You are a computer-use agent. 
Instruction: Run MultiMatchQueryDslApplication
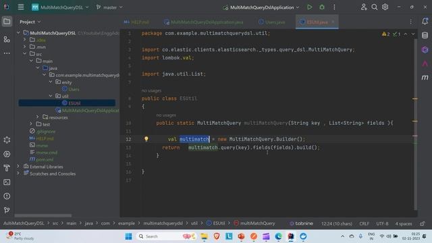tap(310, 7)
